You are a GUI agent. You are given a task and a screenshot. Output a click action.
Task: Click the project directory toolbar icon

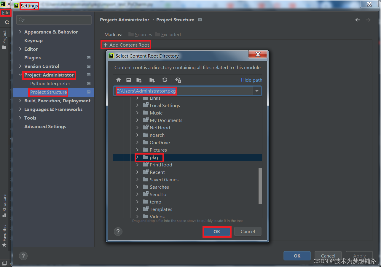click(139, 80)
